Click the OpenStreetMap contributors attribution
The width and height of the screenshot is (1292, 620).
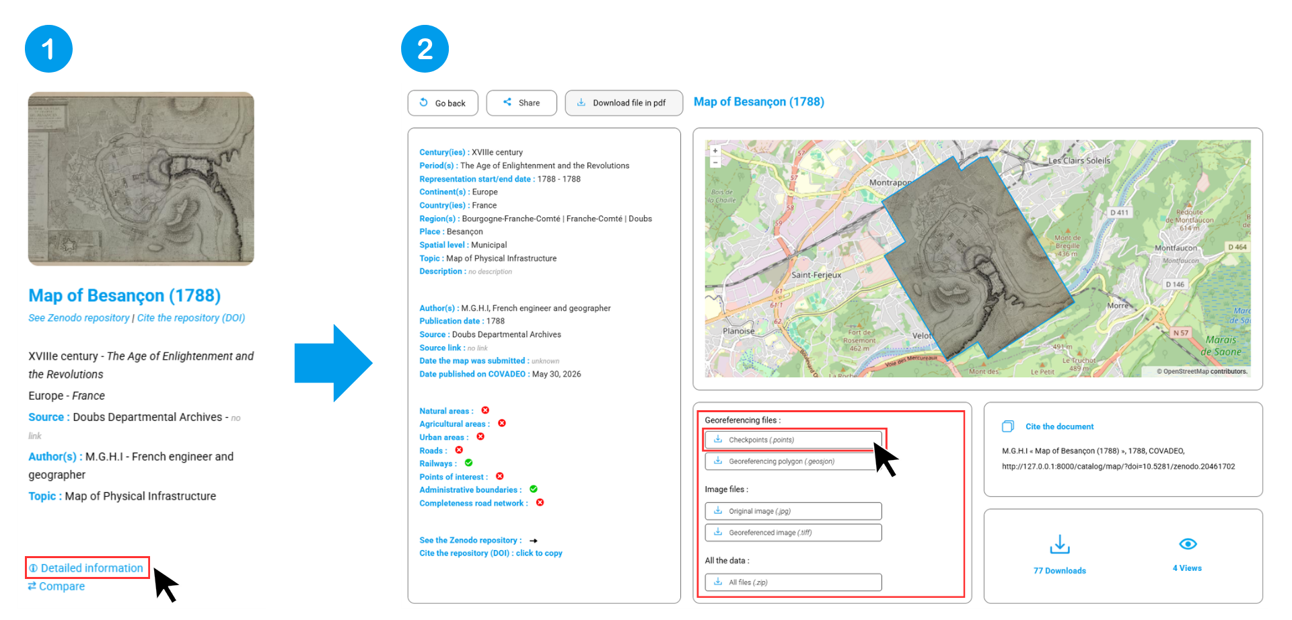click(1202, 371)
